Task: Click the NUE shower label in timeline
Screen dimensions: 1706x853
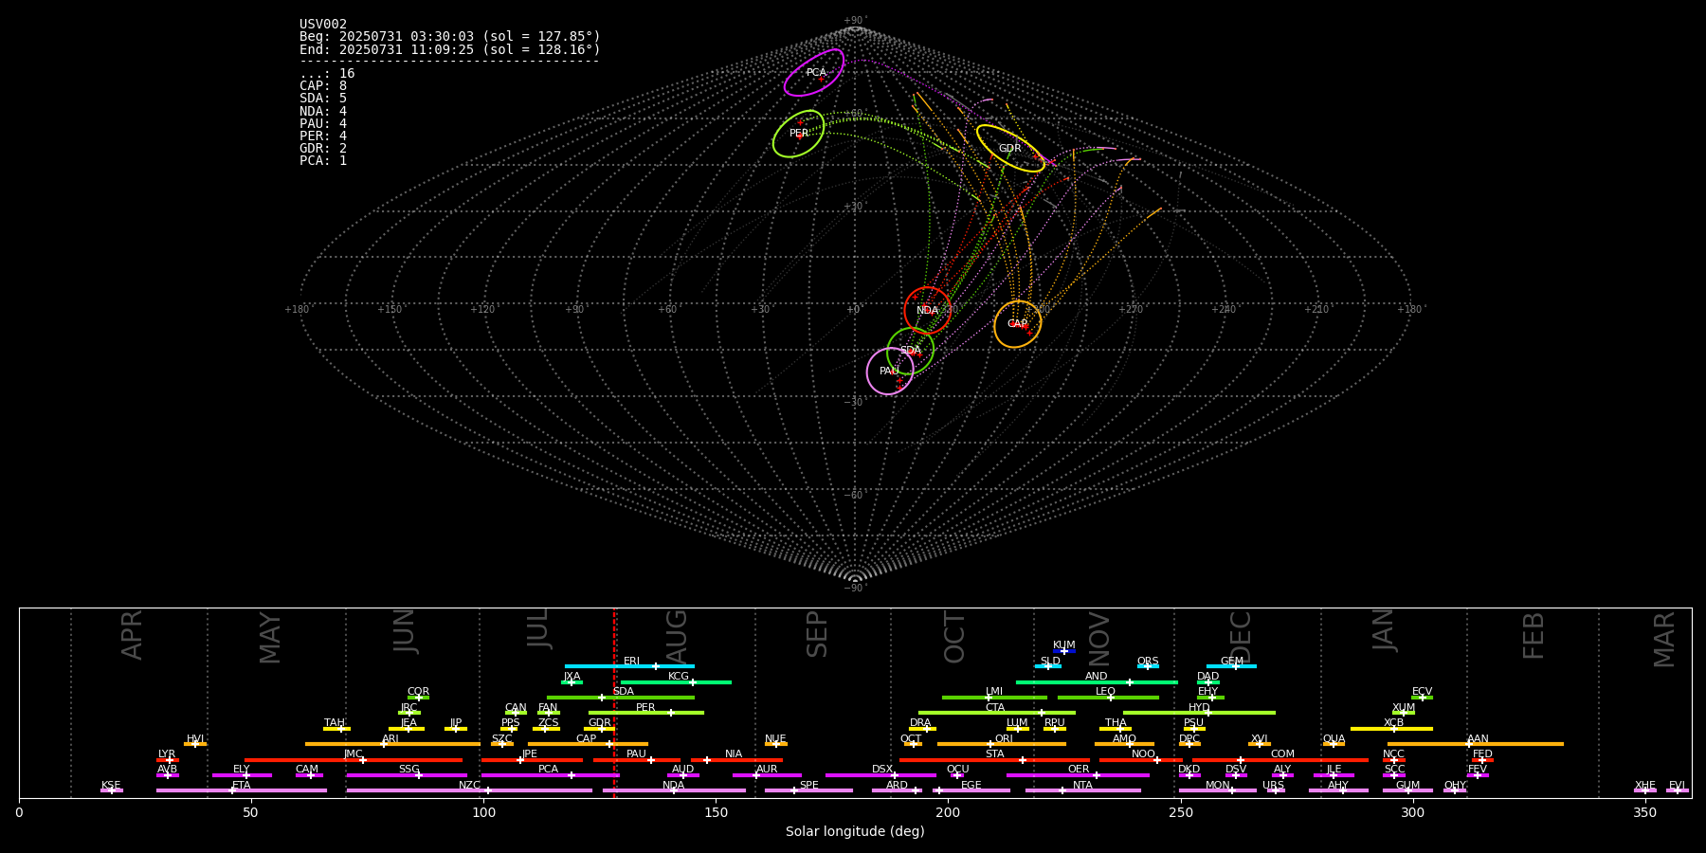Action: (x=775, y=738)
